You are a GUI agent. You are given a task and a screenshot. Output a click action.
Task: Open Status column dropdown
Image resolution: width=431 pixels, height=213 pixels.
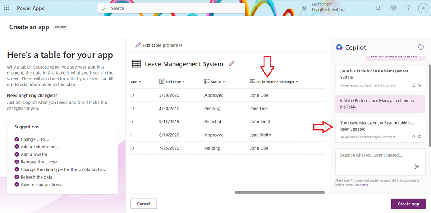pos(224,81)
